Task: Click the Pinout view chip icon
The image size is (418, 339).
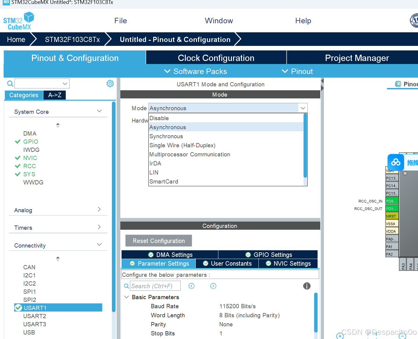Action: pyautogui.click(x=398, y=84)
